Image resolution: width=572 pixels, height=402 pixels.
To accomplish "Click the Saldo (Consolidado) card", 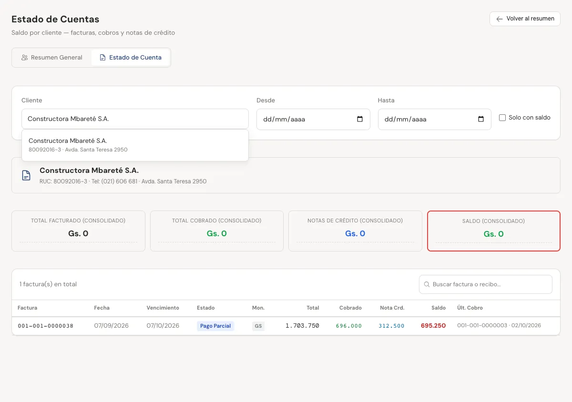I will [x=494, y=231].
